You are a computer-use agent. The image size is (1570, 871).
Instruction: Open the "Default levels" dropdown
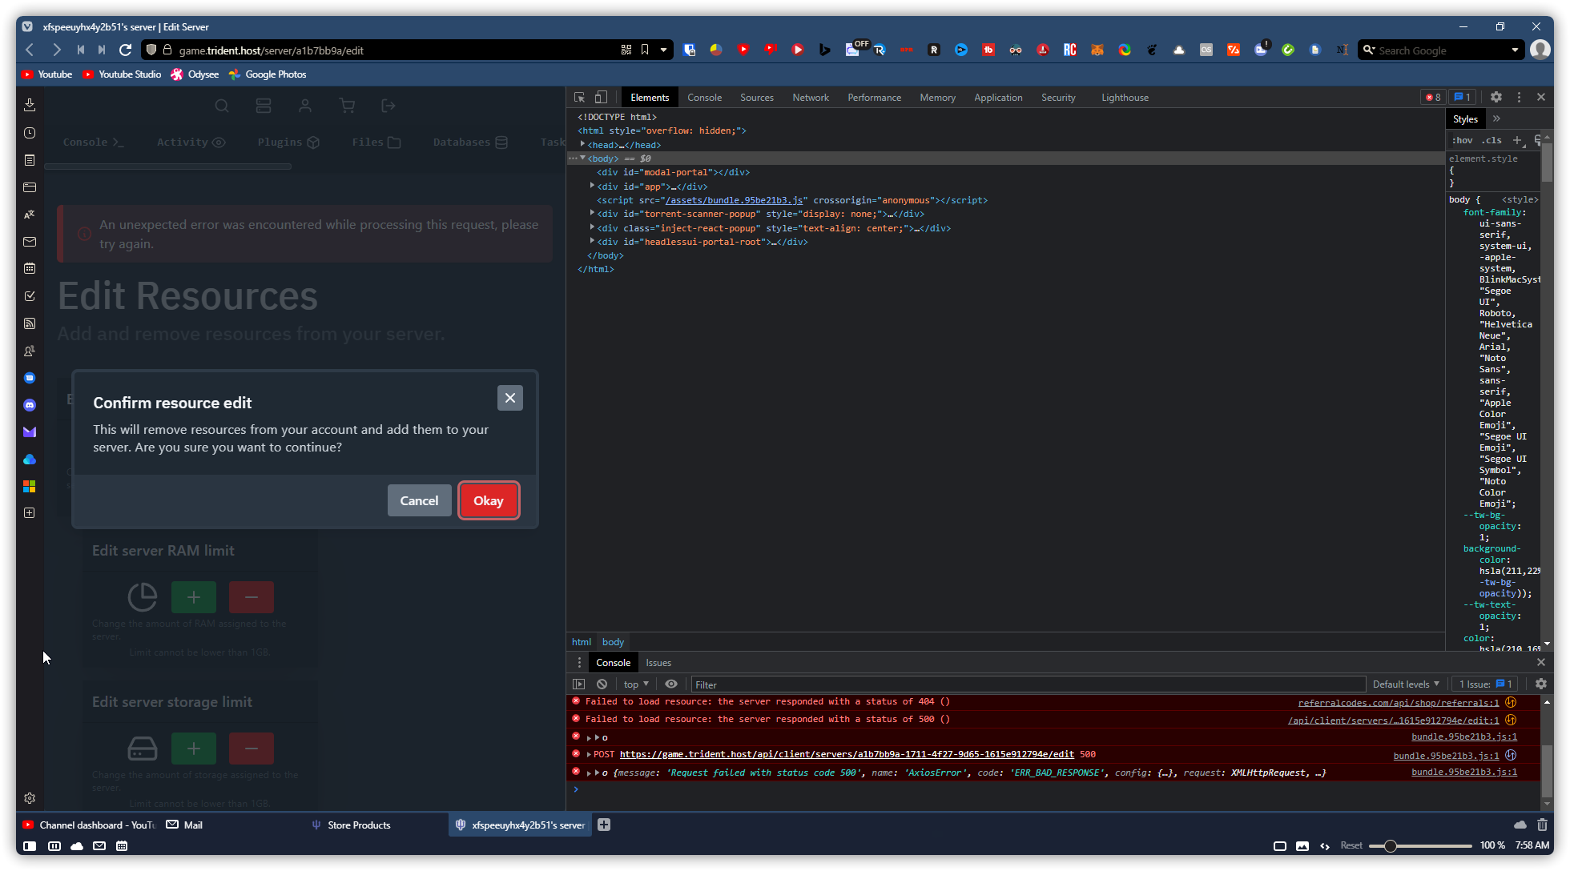click(x=1406, y=684)
